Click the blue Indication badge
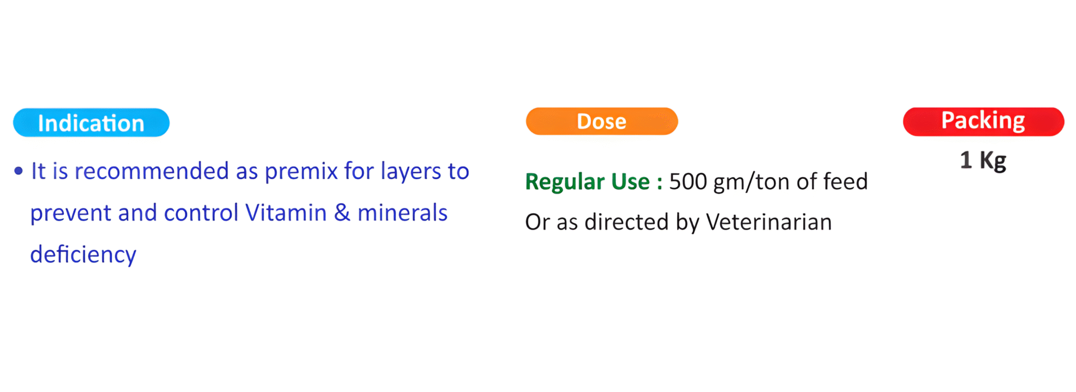 click(91, 123)
